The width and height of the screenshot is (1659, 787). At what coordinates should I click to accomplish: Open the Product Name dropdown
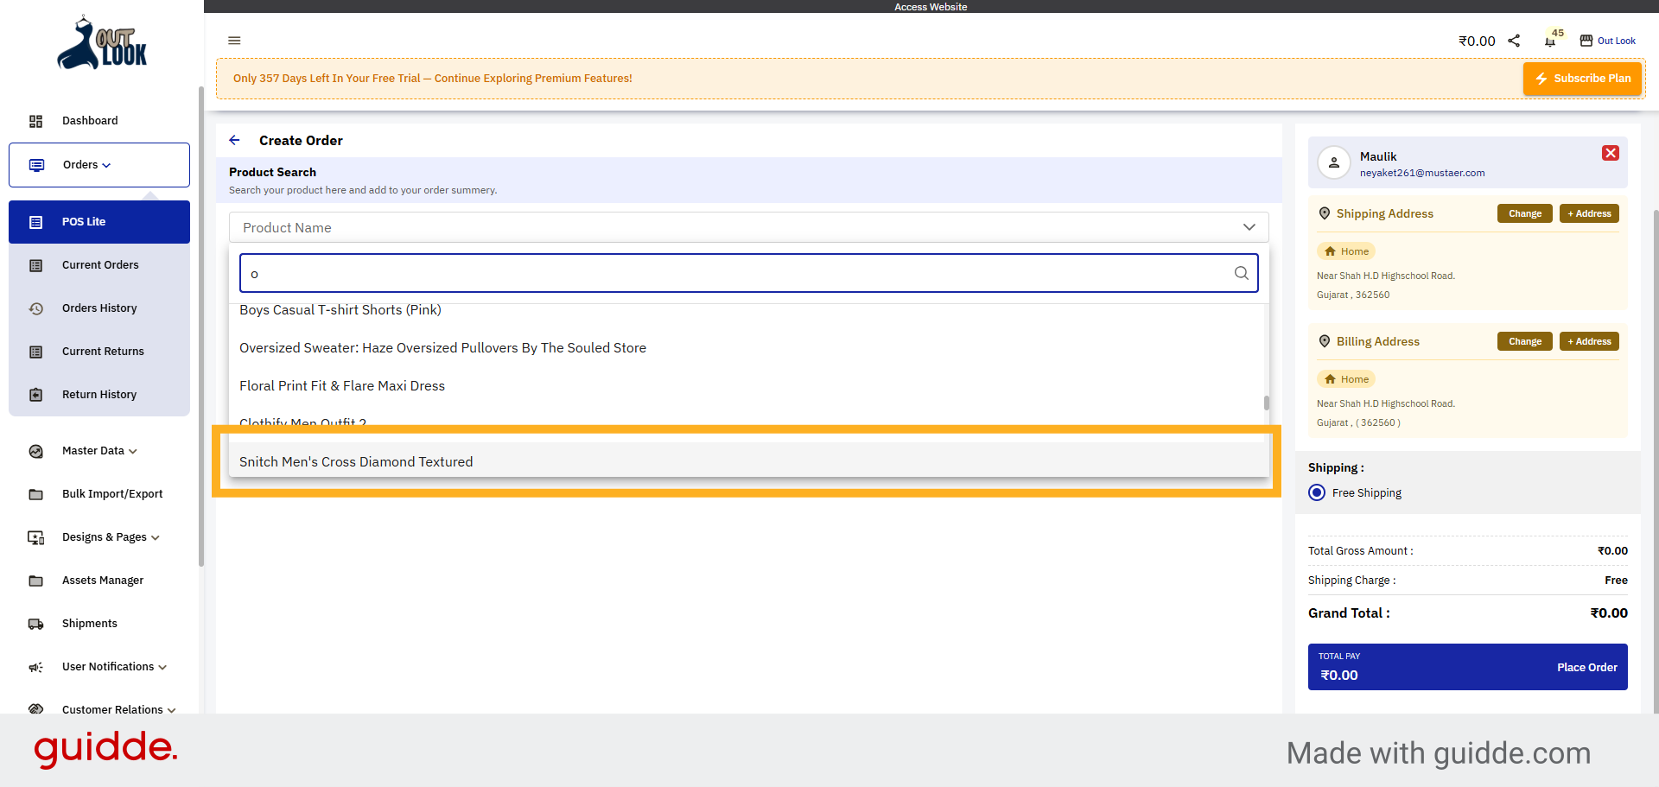pos(748,227)
